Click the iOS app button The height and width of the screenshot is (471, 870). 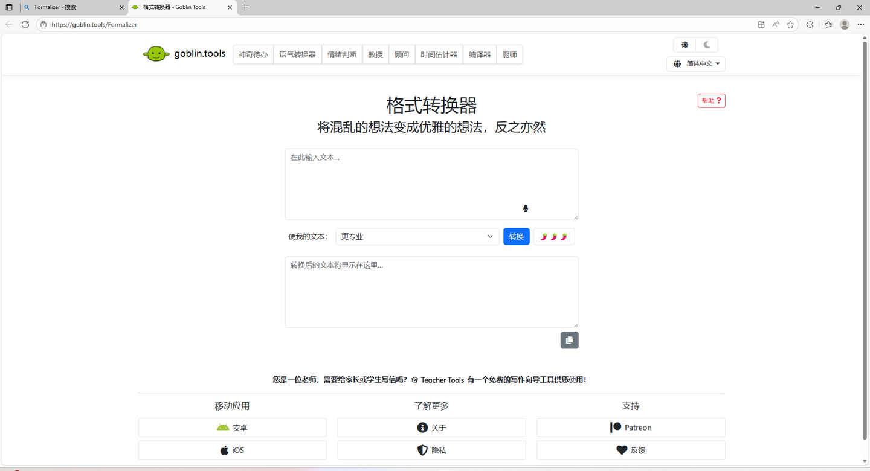(233, 450)
